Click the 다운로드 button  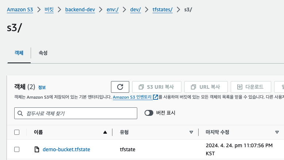(x=251, y=87)
